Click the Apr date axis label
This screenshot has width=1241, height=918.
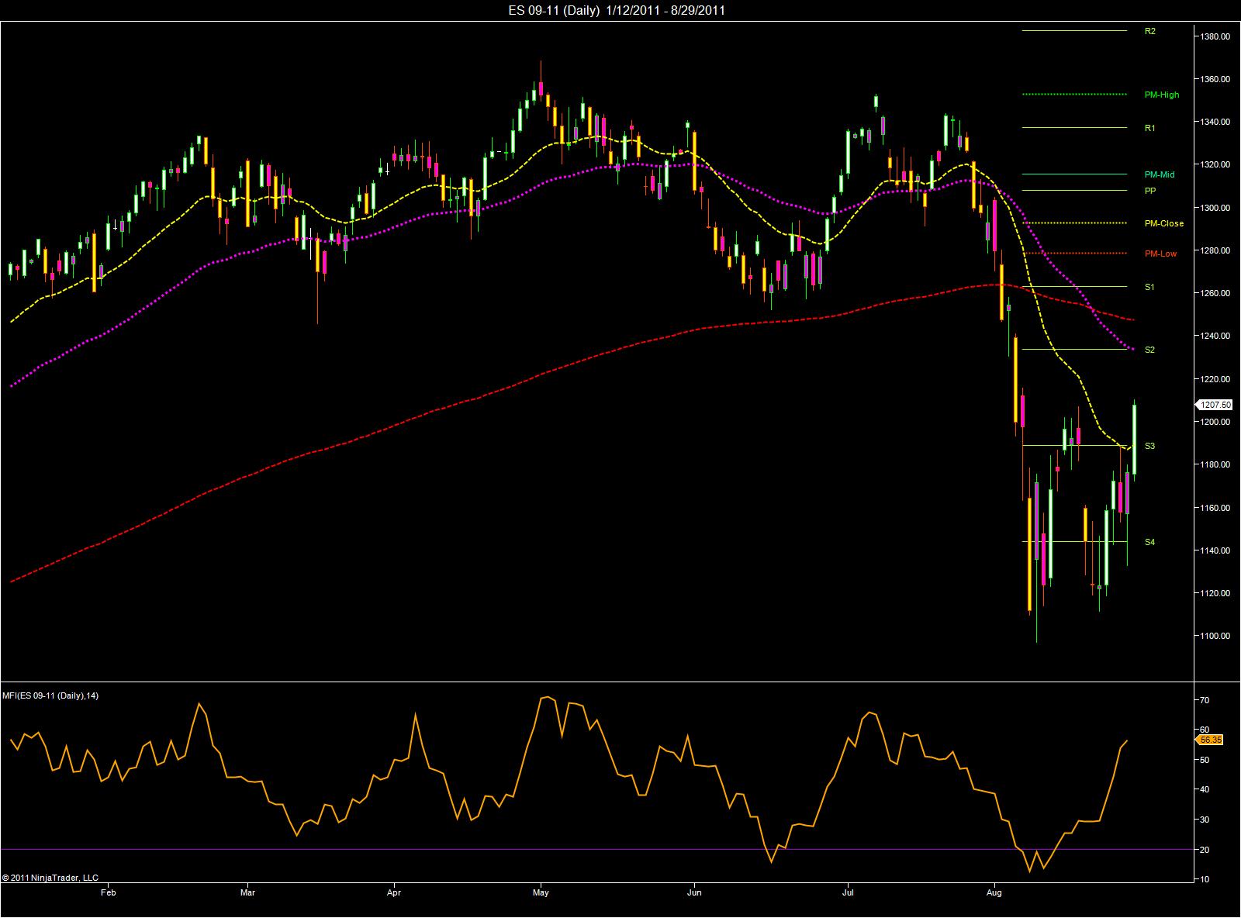(394, 892)
